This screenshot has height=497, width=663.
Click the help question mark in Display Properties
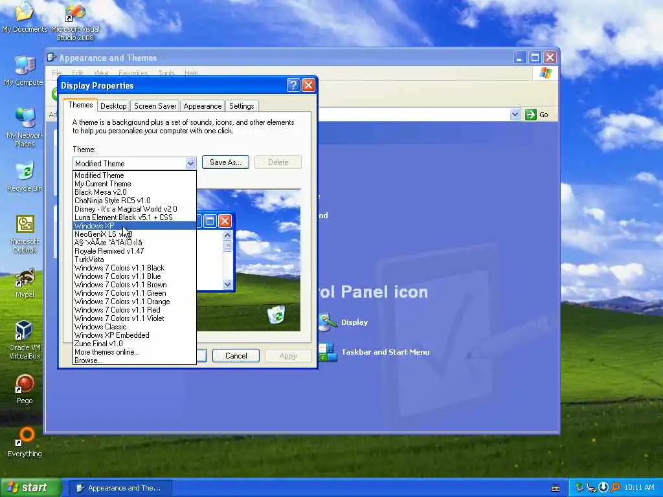click(293, 85)
